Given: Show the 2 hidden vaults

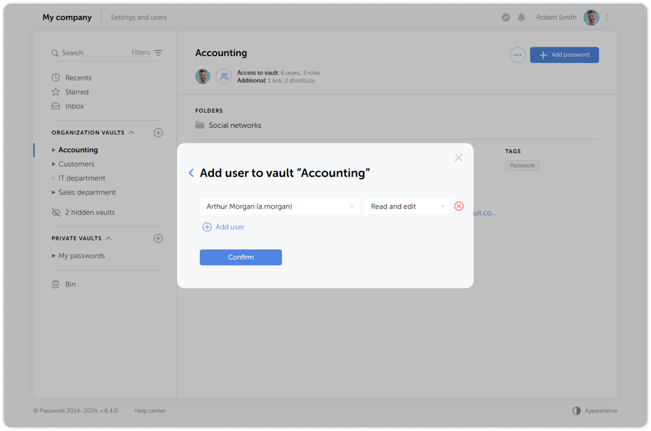Looking at the screenshot, I should tap(90, 212).
